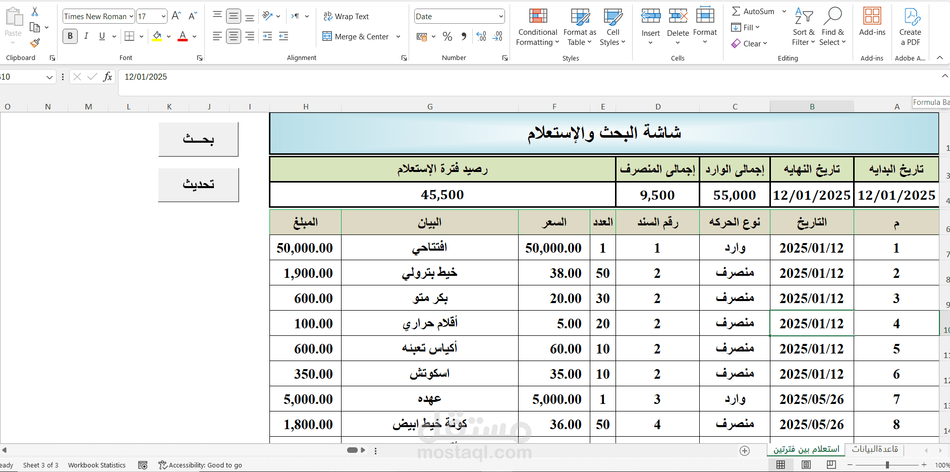950x472 pixels.
Task: Open Find & Select menu
Action: (x=832, y=27)
